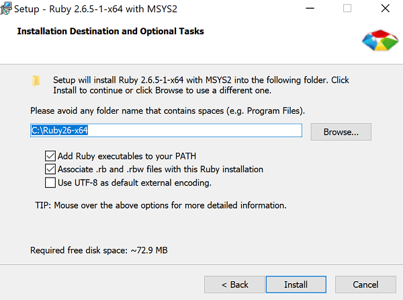This screenshot has height=300, width=403.
Task: Start installation with the Install button
Action: pyautogui.click(x=296, y=285)
